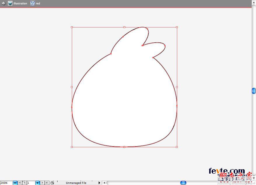Click the 200% zoom level field
This screenshot has height=185, width=256.
(x=6, y=183)
